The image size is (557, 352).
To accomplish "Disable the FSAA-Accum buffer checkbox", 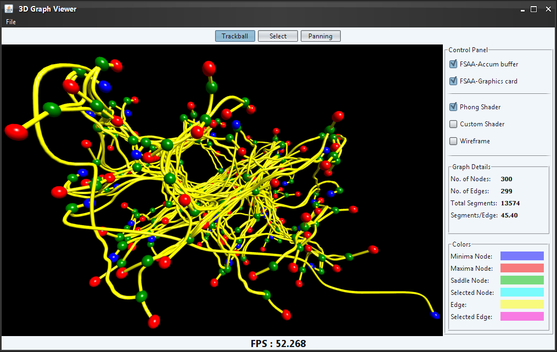I will pyautogui.click(x=453, y=64).
